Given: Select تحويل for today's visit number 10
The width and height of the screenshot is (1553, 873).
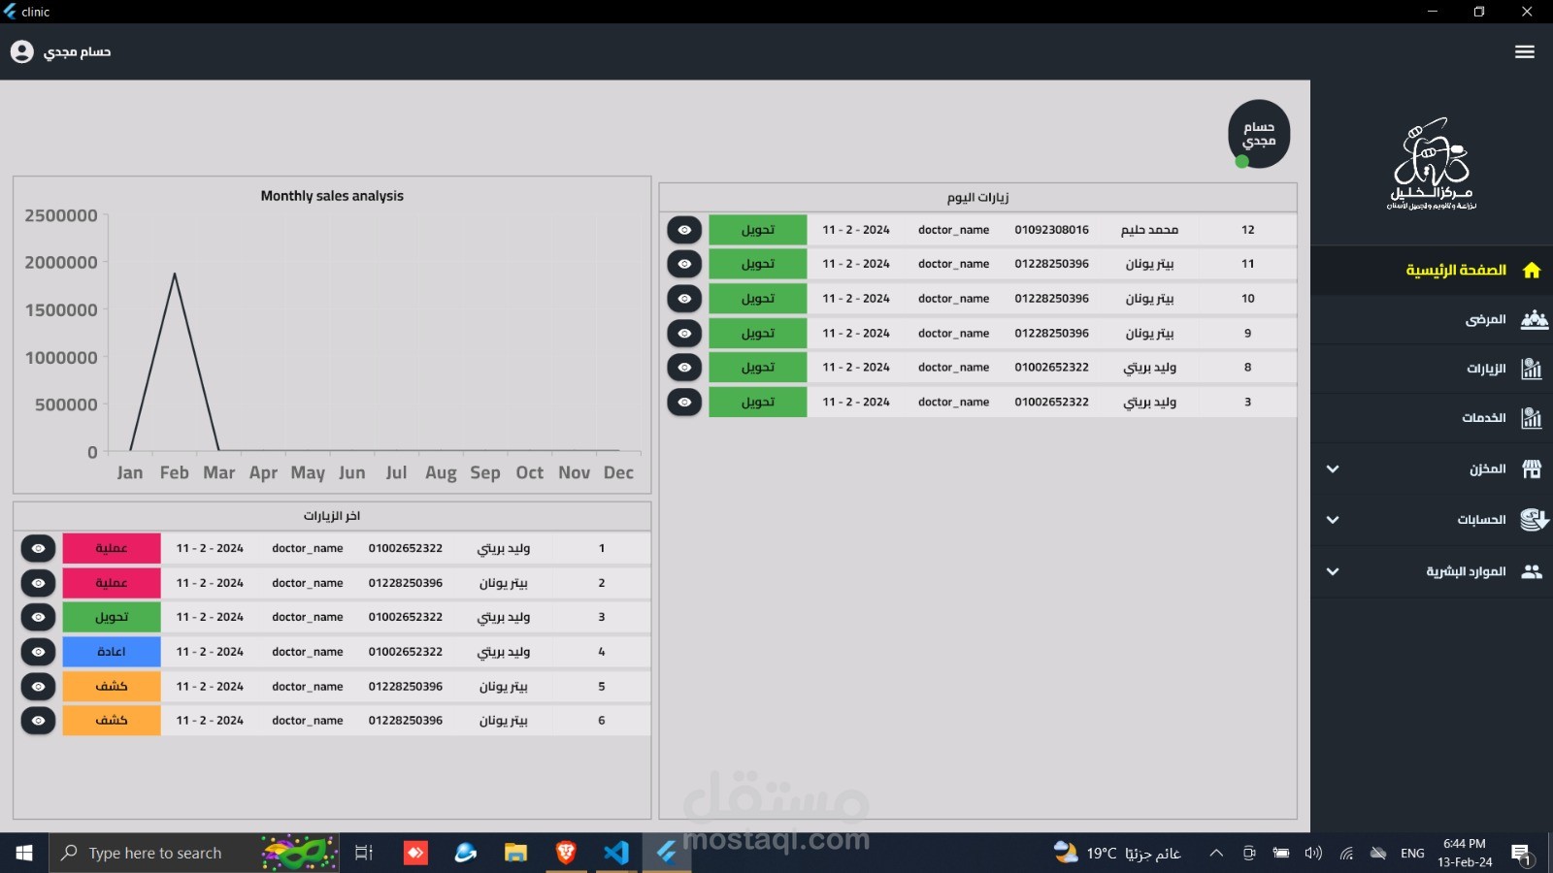Looking at the screenshot, I should [x=758, y=299].
